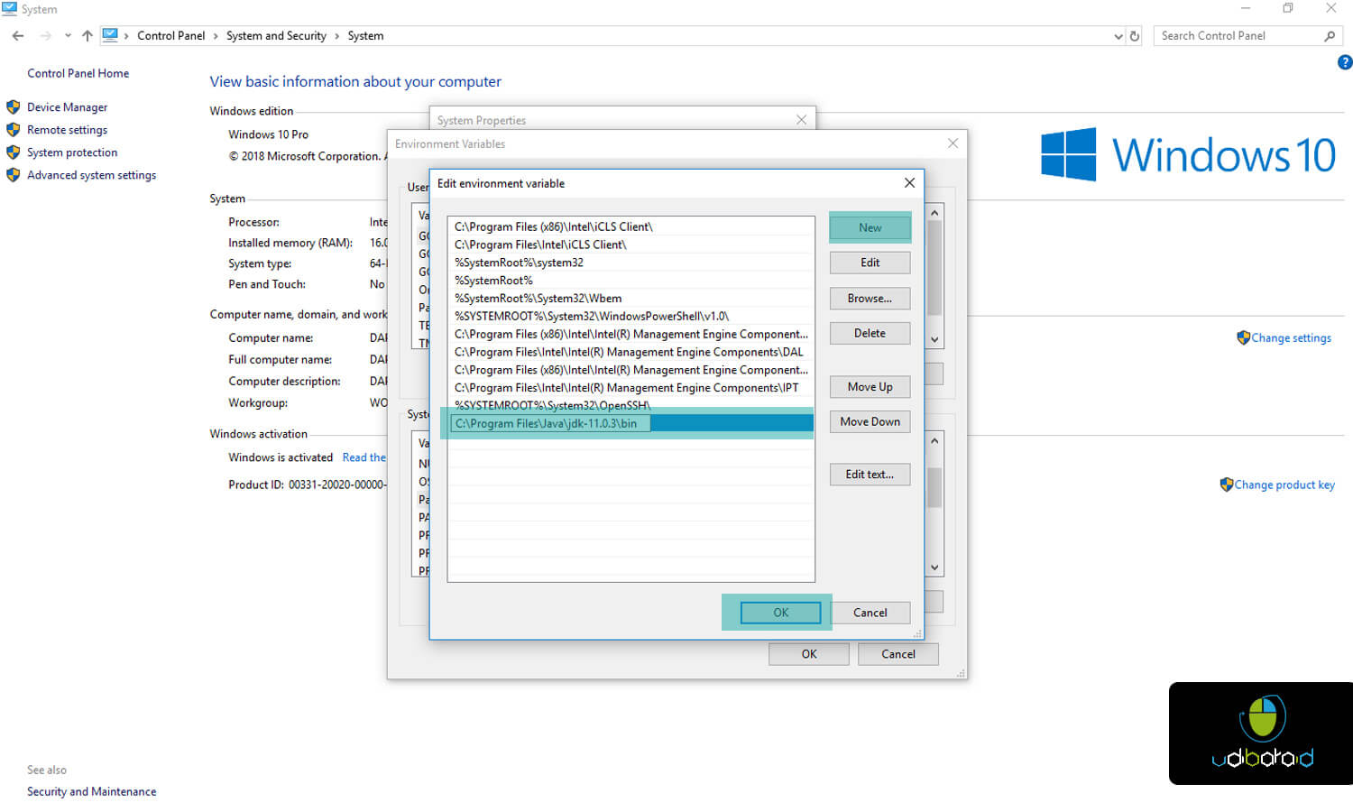The image size is (1353, 812).
Task: Open recent locations dropdown arrow
Action: click(68, 36)
